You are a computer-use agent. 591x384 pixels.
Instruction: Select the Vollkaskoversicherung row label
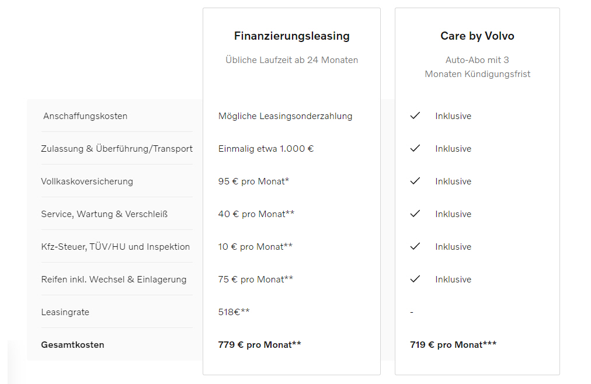pyautogui.click(x=87, y=181)
